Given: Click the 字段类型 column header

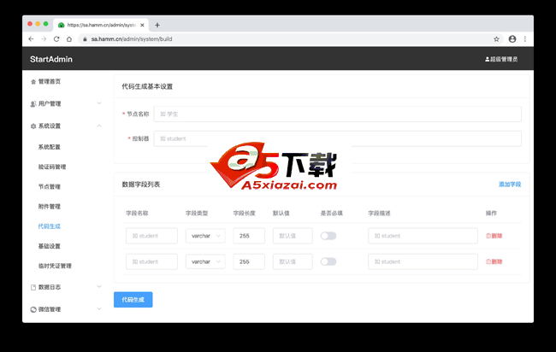Looking at the screenshot, I should point(197,214).
